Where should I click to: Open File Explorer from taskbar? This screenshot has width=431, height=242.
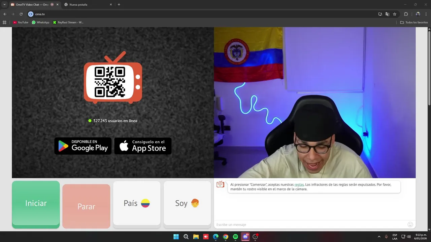(196, 237)
